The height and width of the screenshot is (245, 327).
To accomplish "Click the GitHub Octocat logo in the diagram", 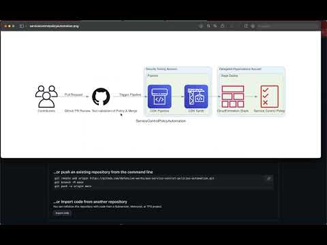I will coord(101,97).
